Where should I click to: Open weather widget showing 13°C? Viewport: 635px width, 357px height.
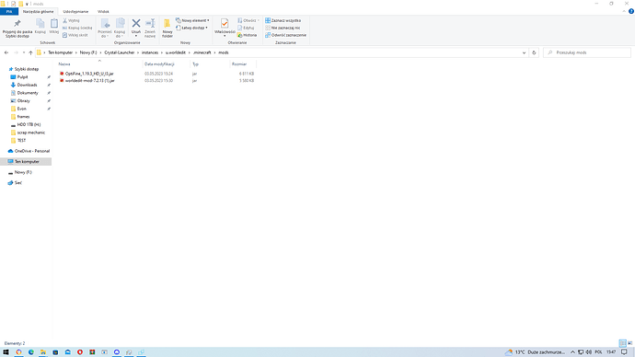[535, 352]
